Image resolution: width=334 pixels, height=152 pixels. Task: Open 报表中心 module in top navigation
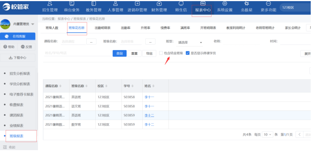[203, 7]
